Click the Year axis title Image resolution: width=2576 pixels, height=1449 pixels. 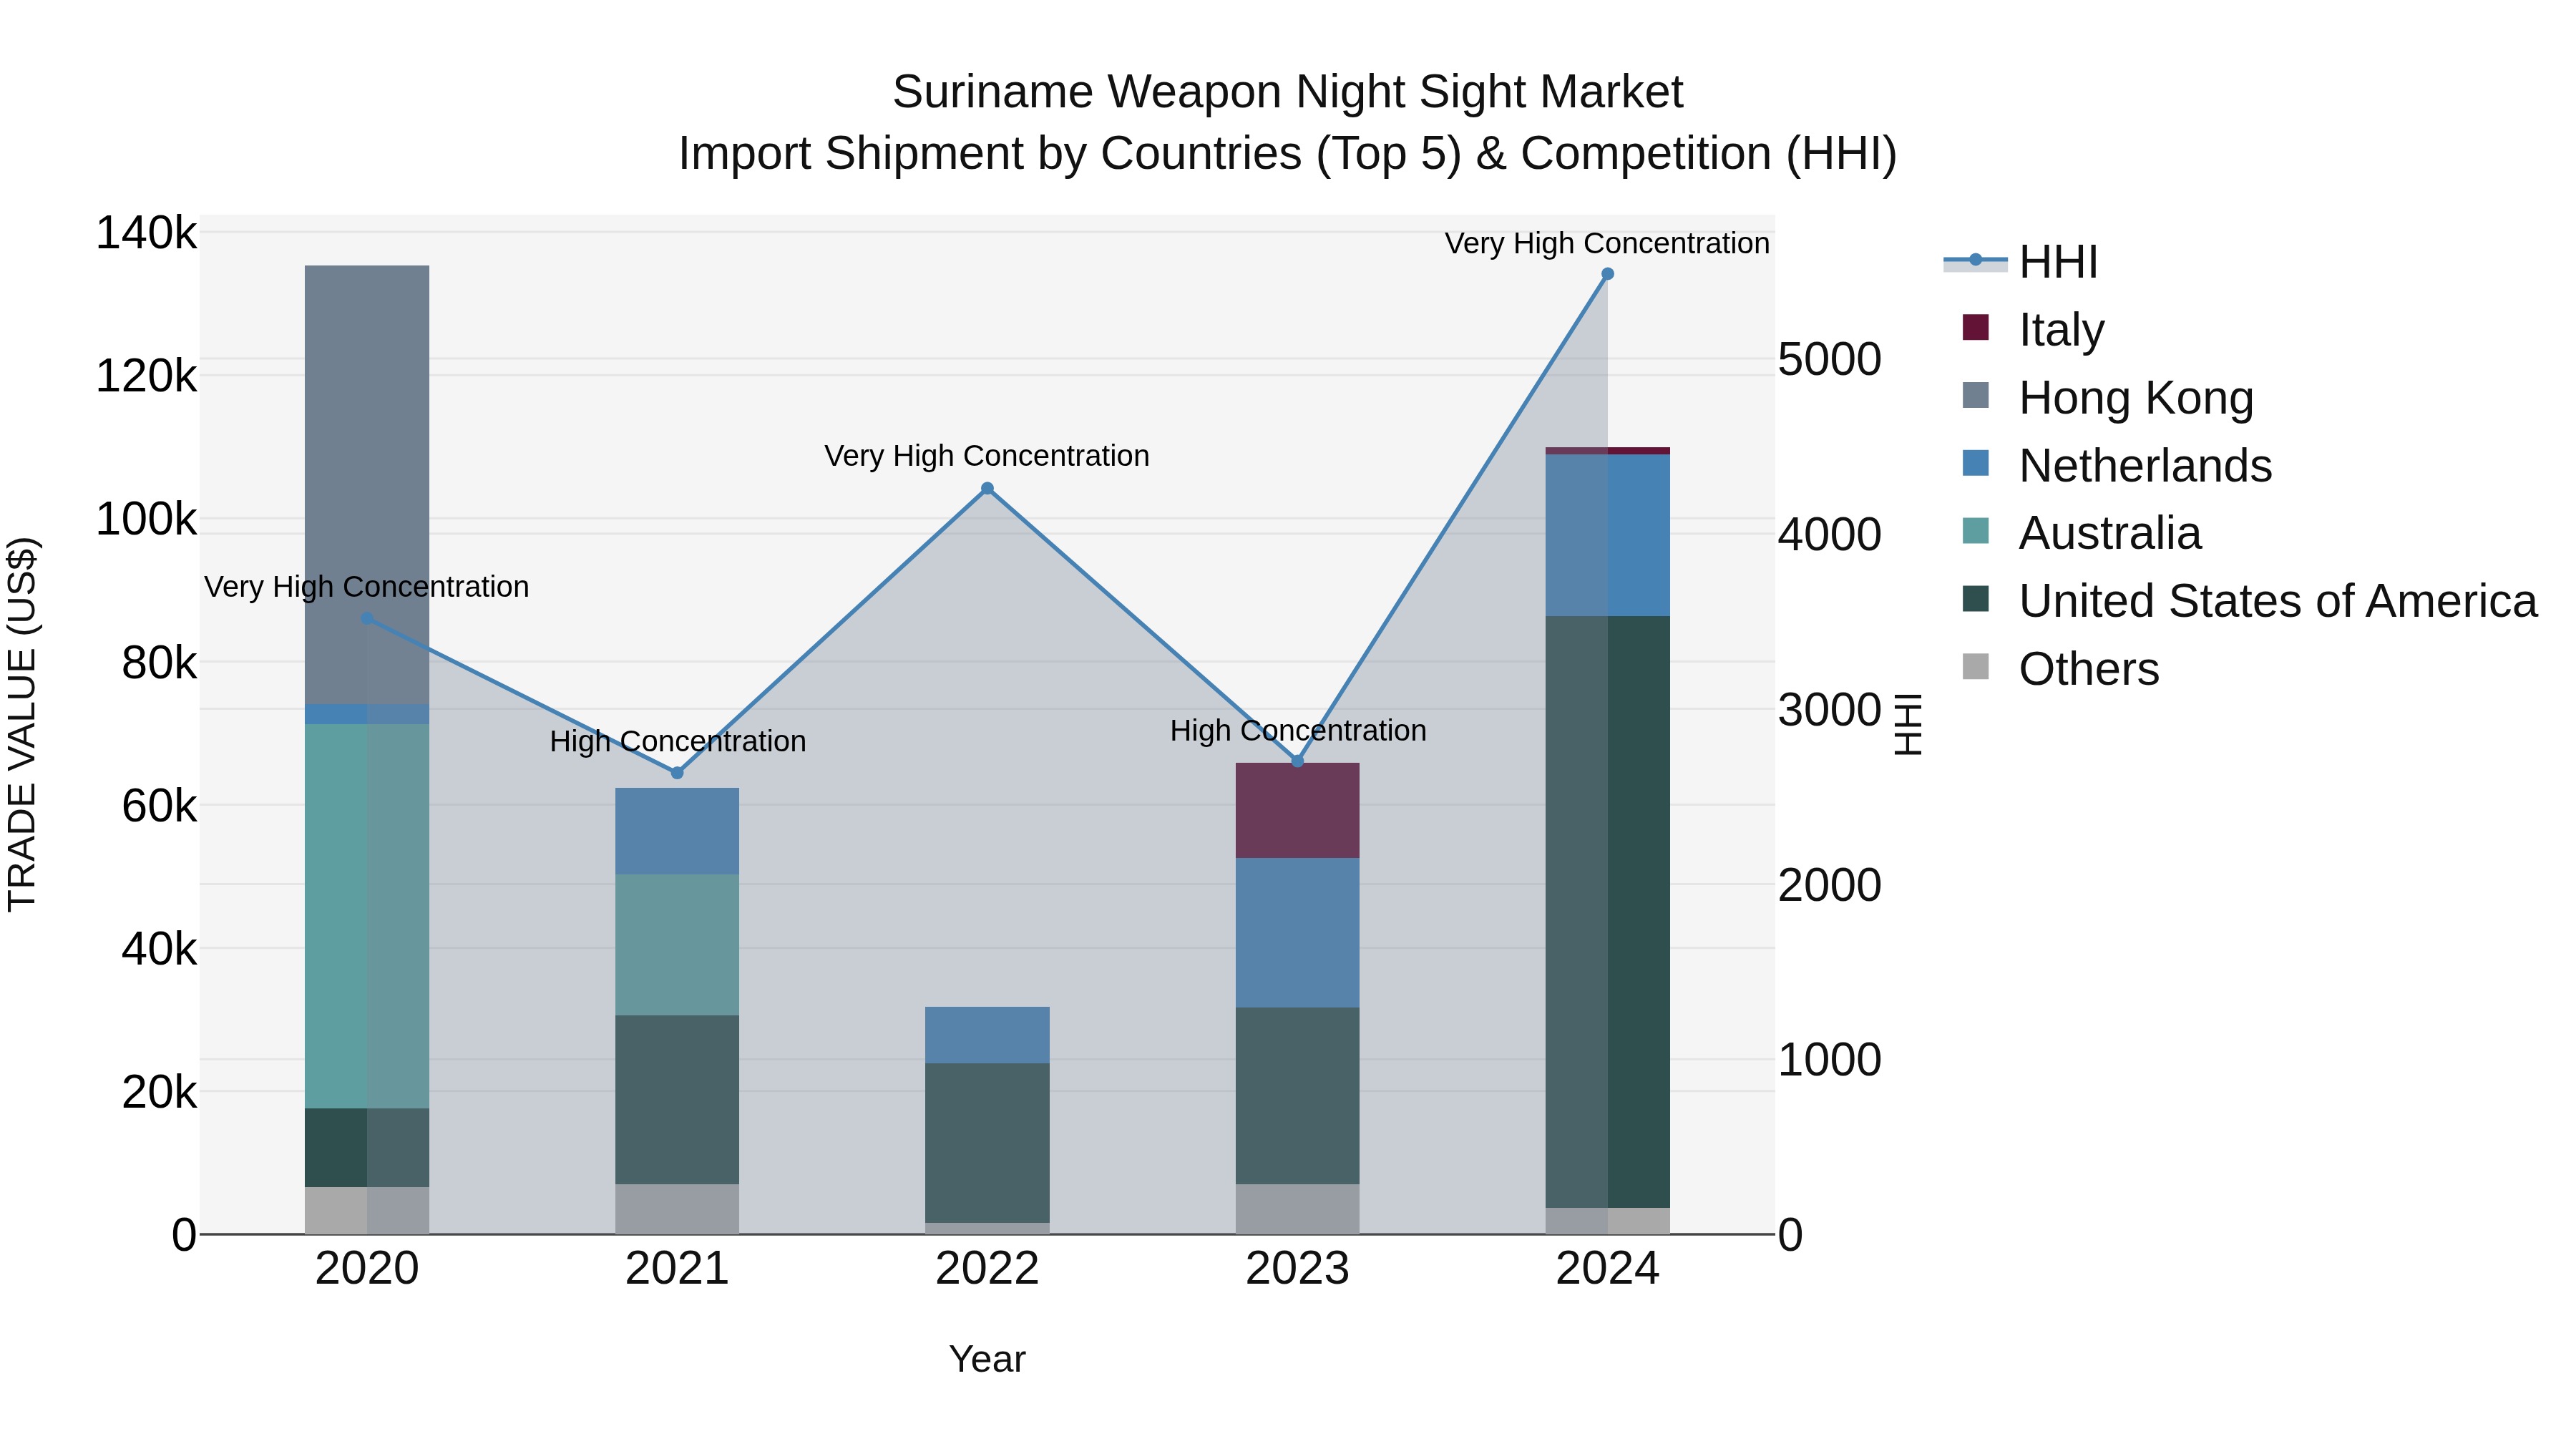(x=987, y=1360)
